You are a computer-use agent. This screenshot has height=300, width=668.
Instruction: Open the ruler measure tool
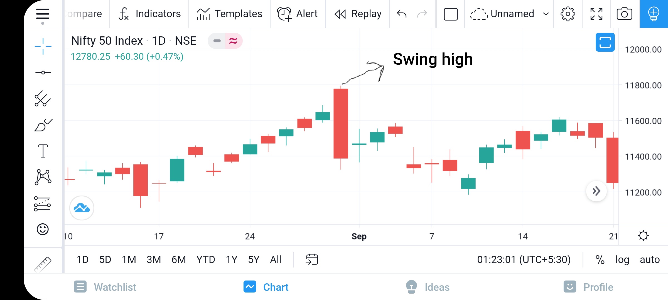(43, 264)
